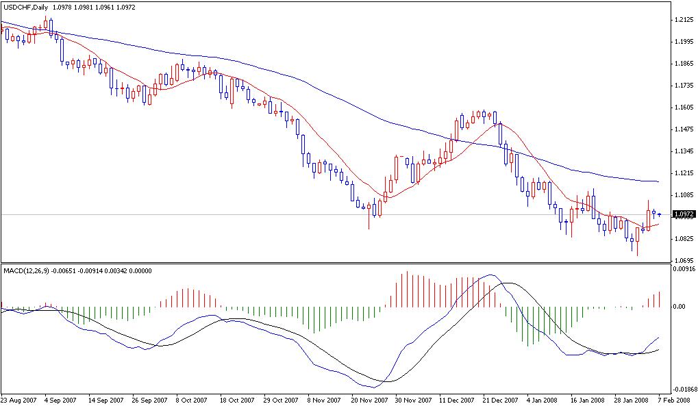The image size is (698, 406).
Task: Click the 1.1085 price axis label
Action: click(x=684, y=195)
